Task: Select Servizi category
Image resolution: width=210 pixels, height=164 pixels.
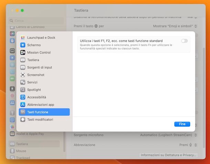Action: (44, 82)
